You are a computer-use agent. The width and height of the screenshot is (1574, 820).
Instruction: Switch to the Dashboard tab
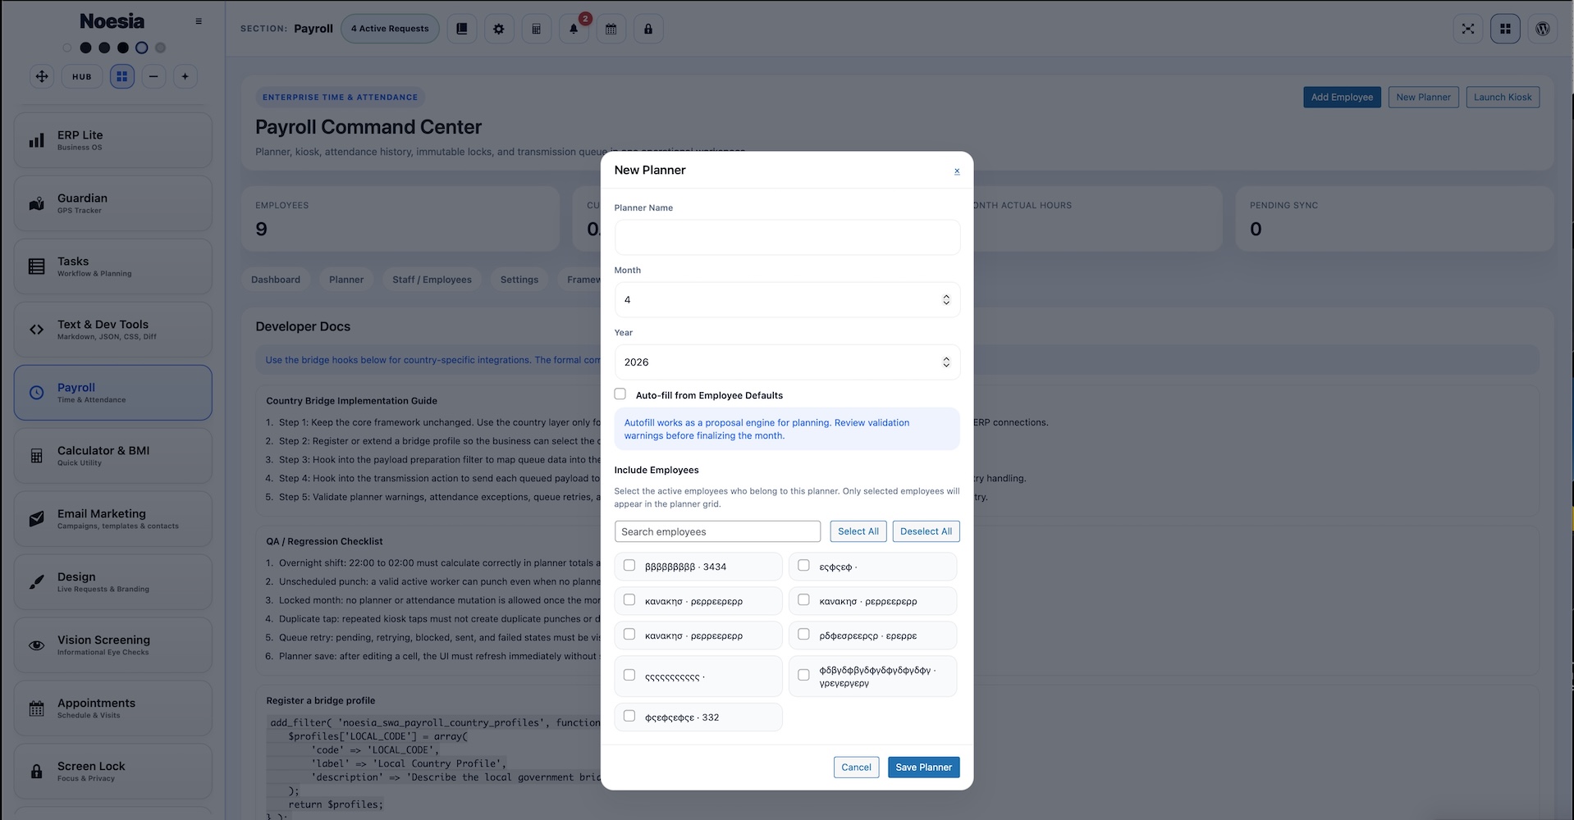click(x=276, y=280)
